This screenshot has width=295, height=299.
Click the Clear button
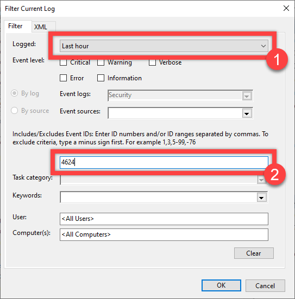254,253
